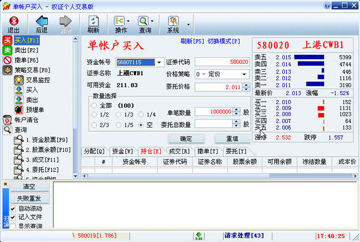Open the 价格策略 combo box
Viewport: 360px width, 242px height.
click(x=244, y=74)
